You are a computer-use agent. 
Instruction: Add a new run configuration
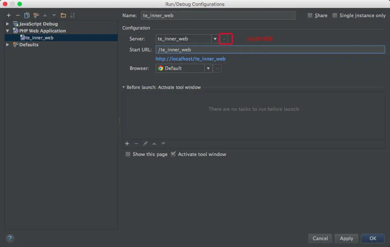9,15
